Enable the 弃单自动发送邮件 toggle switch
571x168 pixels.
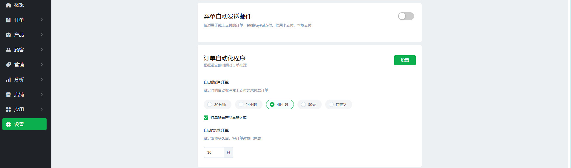(406, 16)
